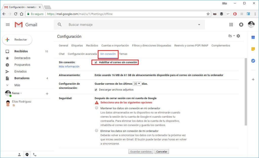Viewport: 259px width, 158px height.
Task: Open the sync days dropdown showing 30
Action: coord(136,83)
